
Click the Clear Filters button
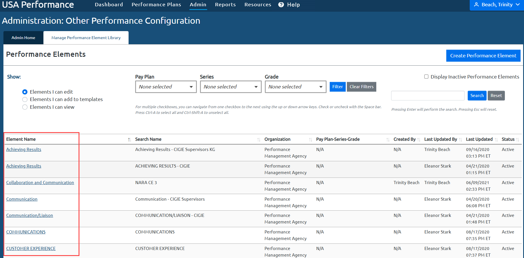[361, 87]
